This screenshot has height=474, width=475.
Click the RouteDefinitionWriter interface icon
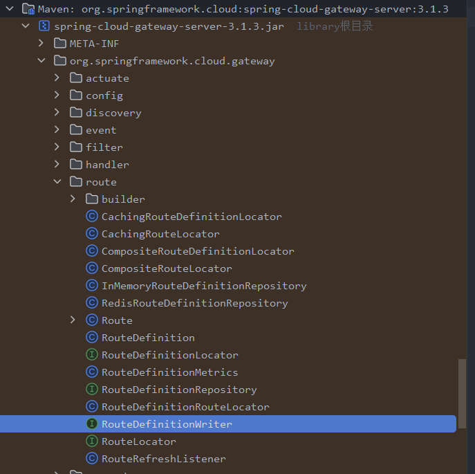[x=92, y=423]
